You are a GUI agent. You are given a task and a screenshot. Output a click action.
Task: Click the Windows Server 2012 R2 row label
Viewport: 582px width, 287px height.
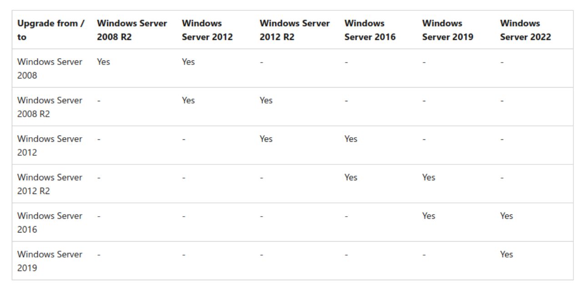[x=50, y=184]
